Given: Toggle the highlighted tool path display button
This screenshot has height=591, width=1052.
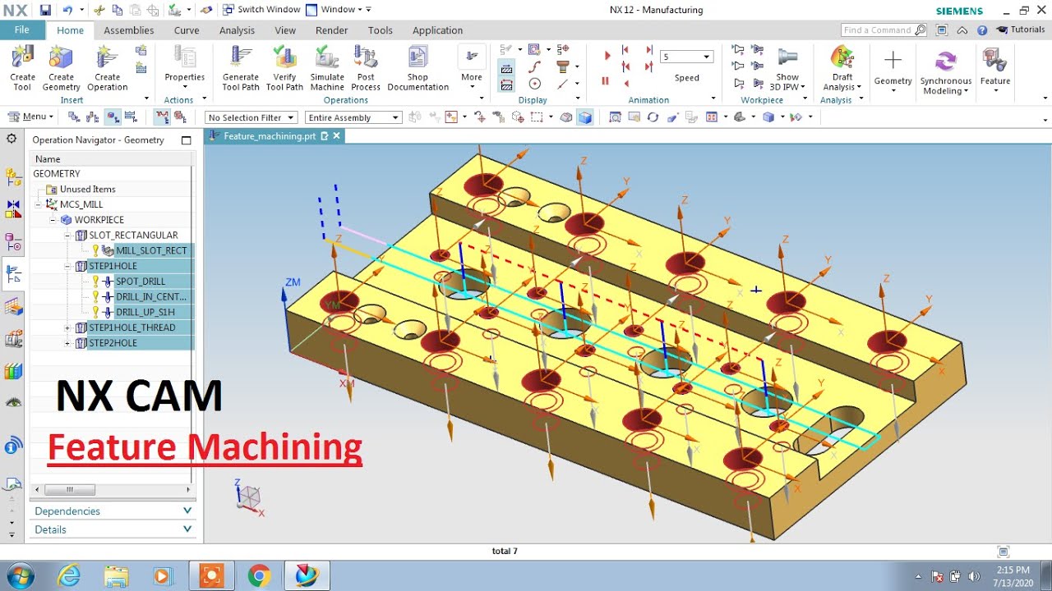Looking at the screenshot, I should 162,117.
